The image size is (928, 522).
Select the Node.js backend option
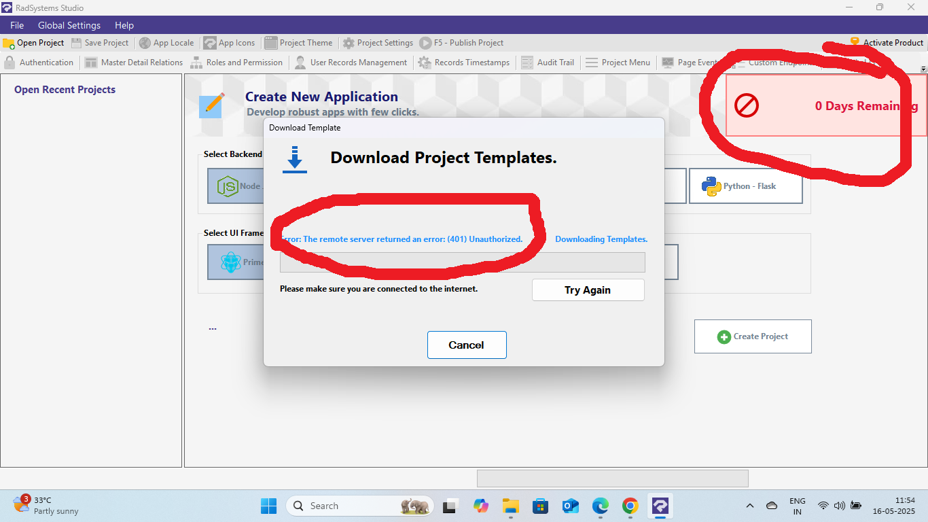pyautogui.click(x=236, y=186)
